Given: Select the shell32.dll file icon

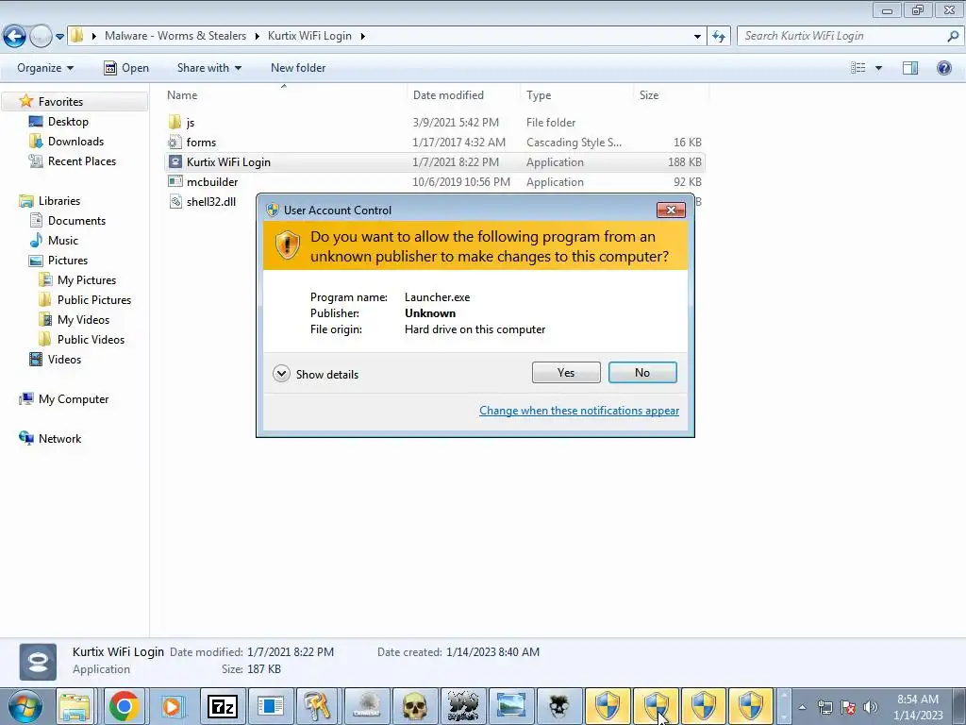Looking at the screenshot, I should point(175,202).
